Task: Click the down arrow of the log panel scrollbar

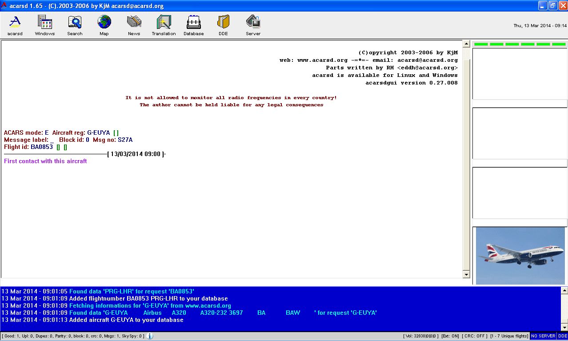Action: tap(564, 327)
